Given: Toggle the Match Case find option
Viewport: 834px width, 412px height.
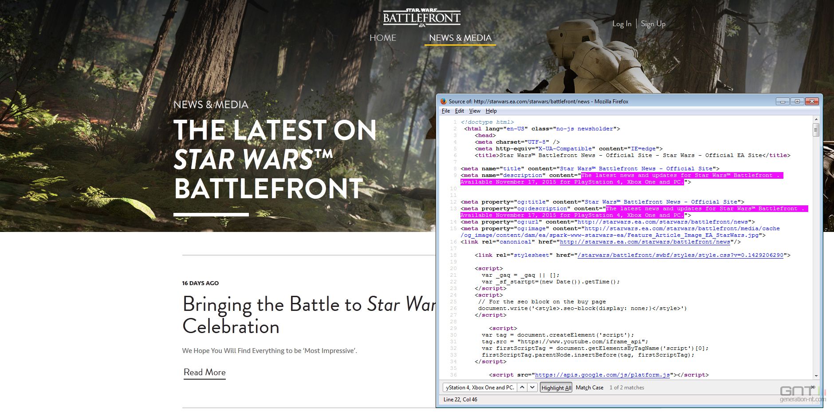Looking at the screenshot, I should click(x=590, y=388).
